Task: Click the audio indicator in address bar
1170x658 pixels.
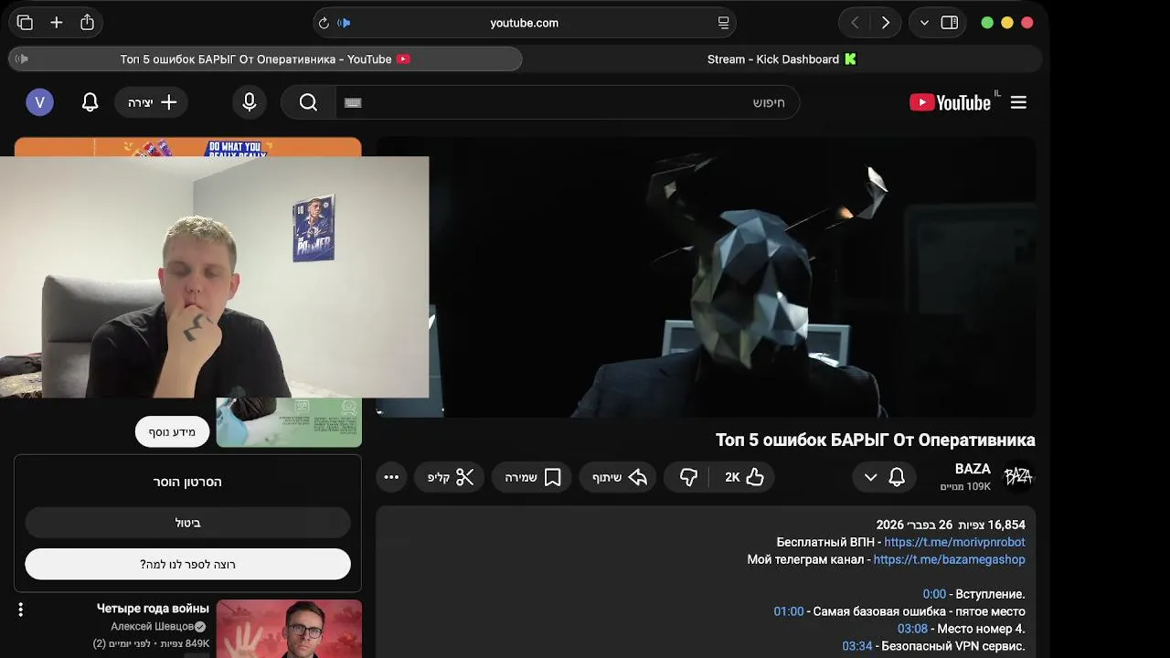Action: click(x=345, y=23)
